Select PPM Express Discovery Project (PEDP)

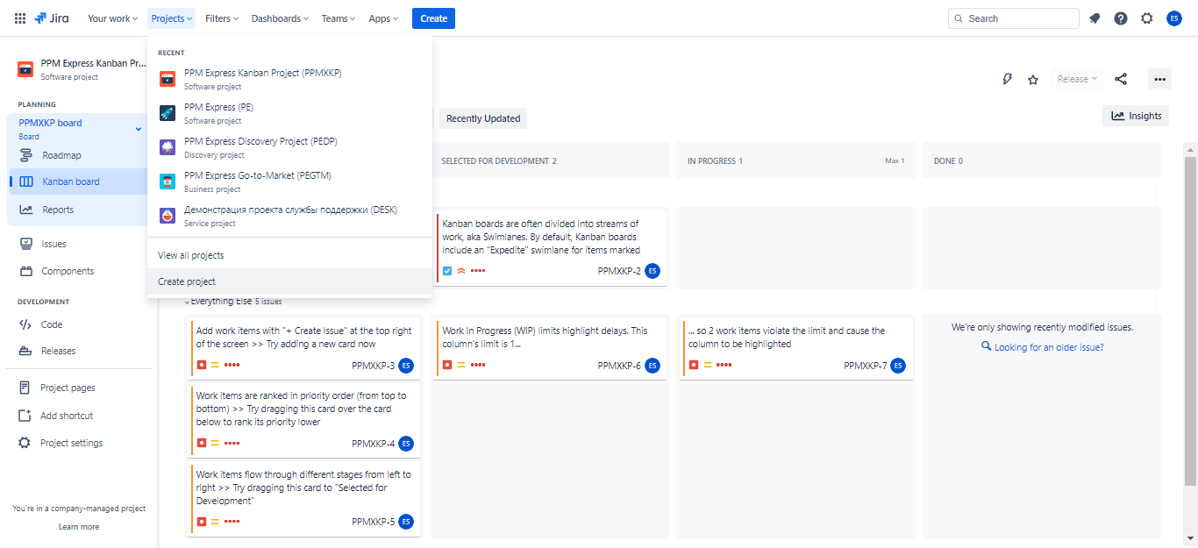pyautogui.click(x=289, y=147)
